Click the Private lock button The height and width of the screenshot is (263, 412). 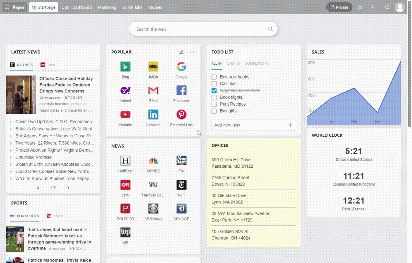coord(339,7)
